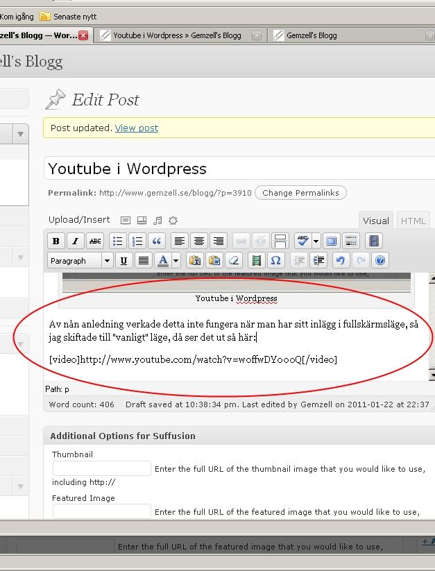Toggle underline formatting
This screenshot has height=571, width=435.
click(x=123, y=261)
